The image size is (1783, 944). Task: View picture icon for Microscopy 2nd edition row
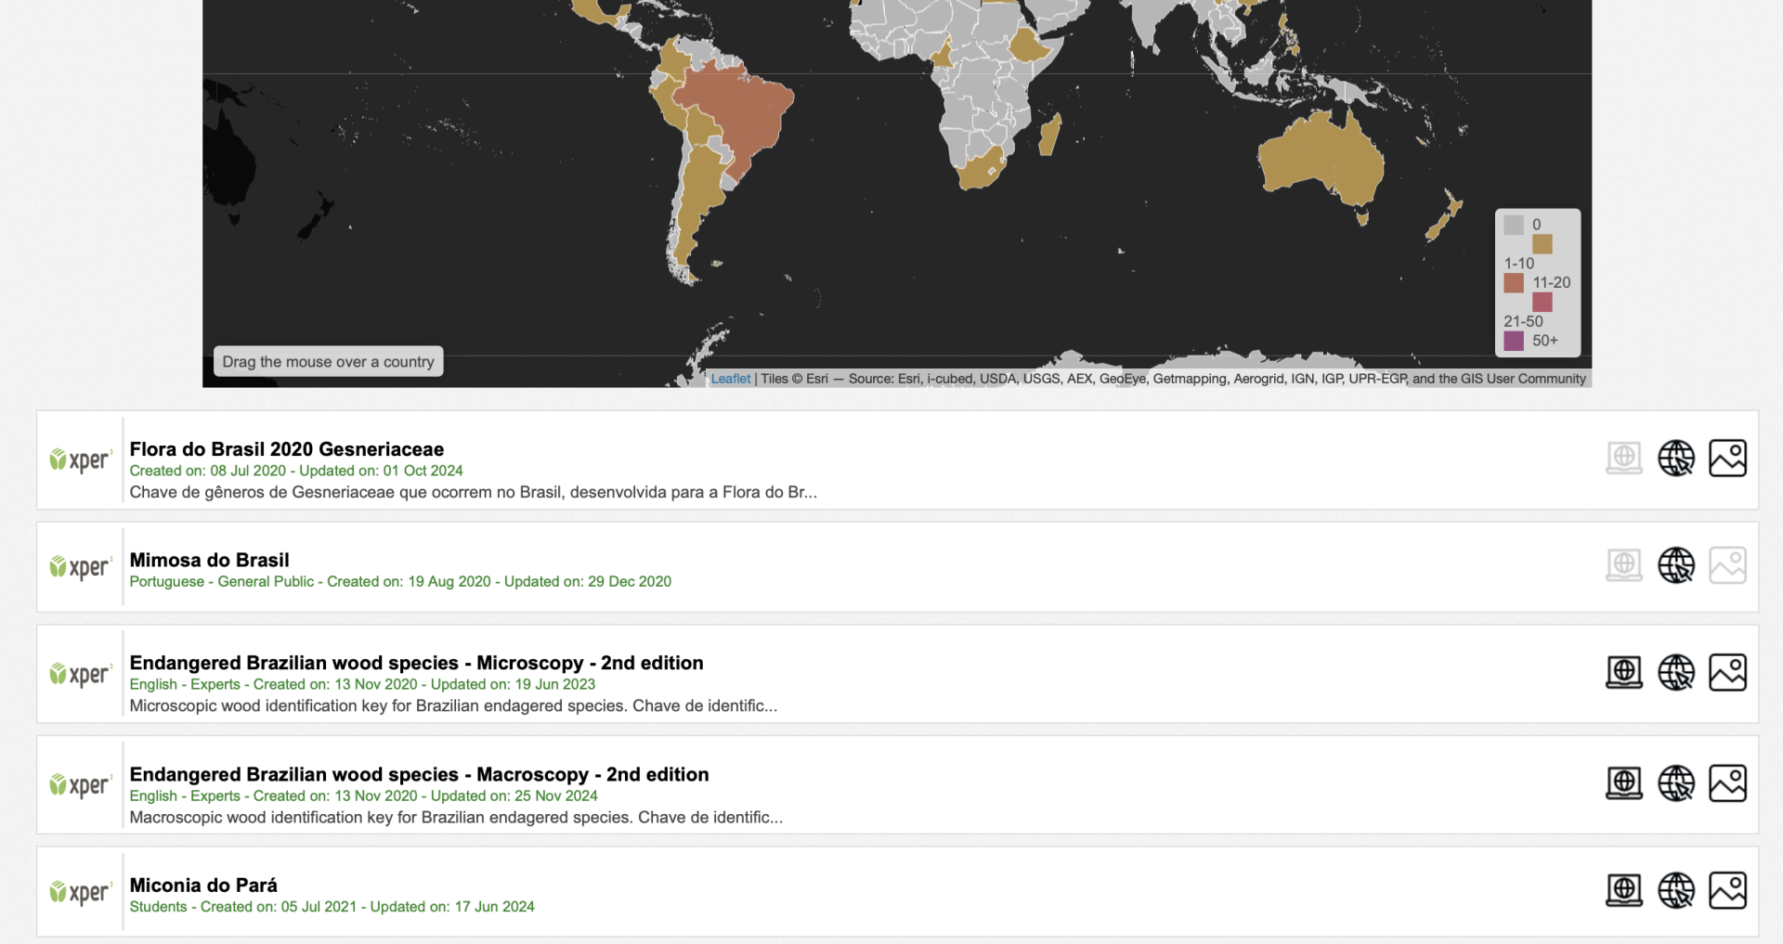click(1727, 673)
